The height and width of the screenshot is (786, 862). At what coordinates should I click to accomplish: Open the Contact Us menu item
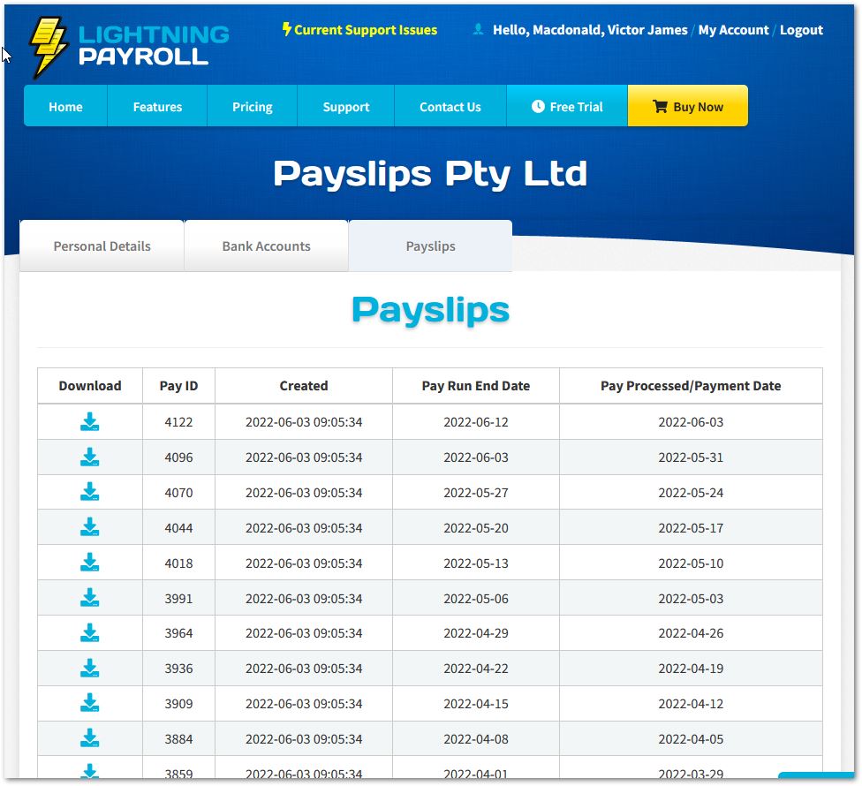click(x=450, y=106)
